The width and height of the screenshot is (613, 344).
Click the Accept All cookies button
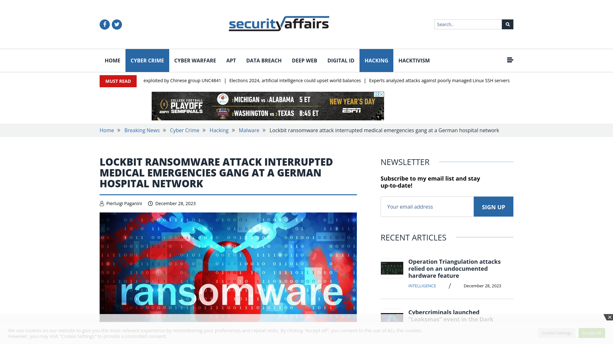(x=592, y=333)
